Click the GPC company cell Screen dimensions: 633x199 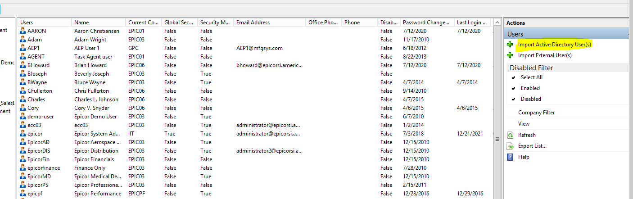point(133,48)
